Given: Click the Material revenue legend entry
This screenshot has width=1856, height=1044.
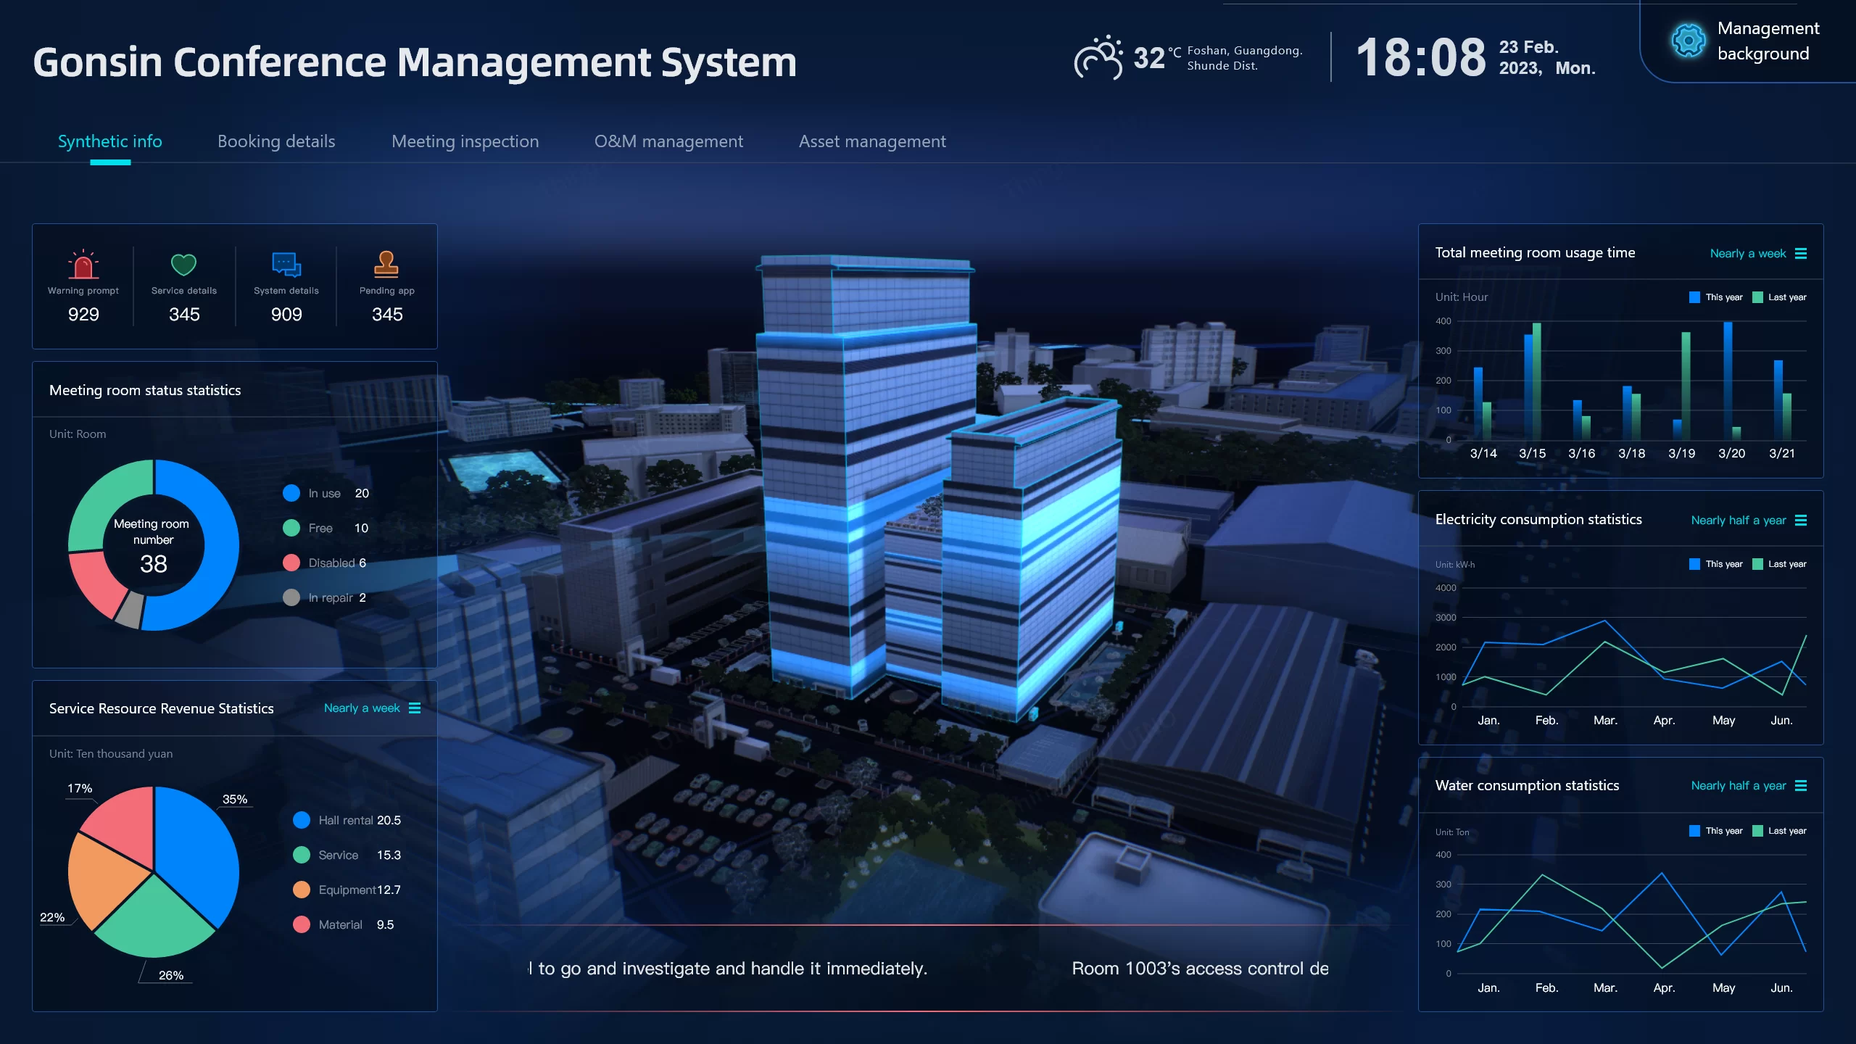Looking at the screenshot, I should point(344,925).
